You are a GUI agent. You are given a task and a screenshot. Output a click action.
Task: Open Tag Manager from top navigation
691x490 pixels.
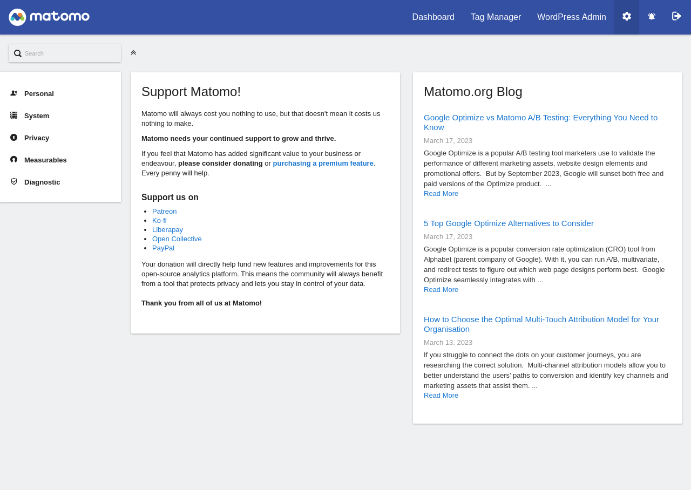[x=496, y=17]
